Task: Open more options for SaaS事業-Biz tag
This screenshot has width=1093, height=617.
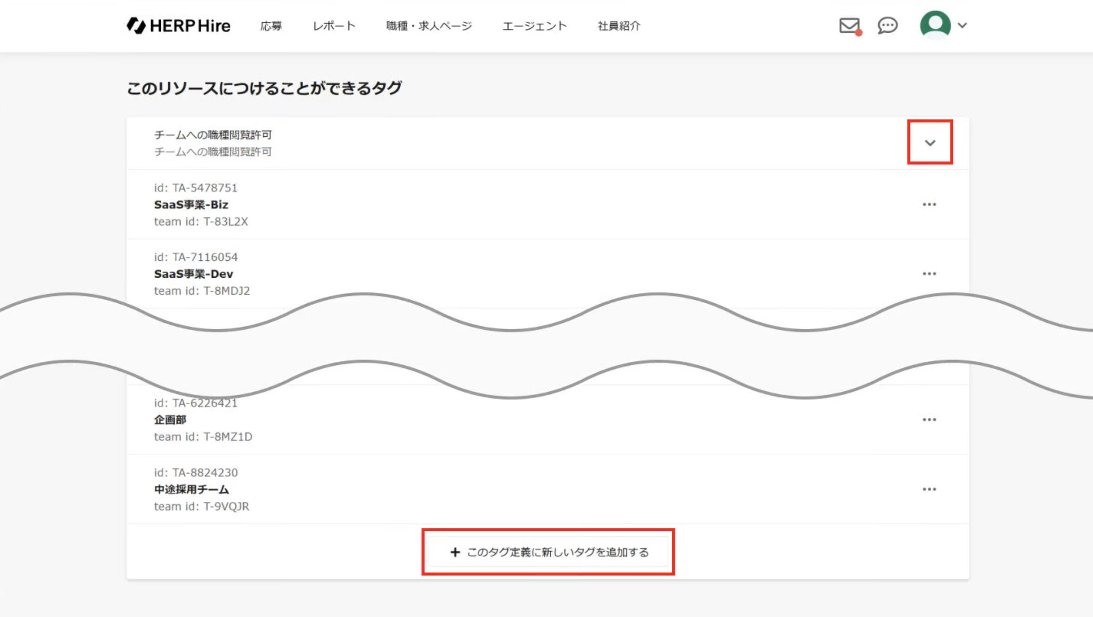Action: point(929,205)
